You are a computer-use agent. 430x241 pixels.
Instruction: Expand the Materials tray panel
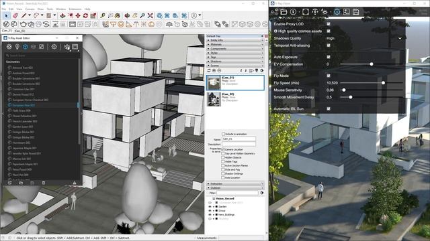coord(235,44)
